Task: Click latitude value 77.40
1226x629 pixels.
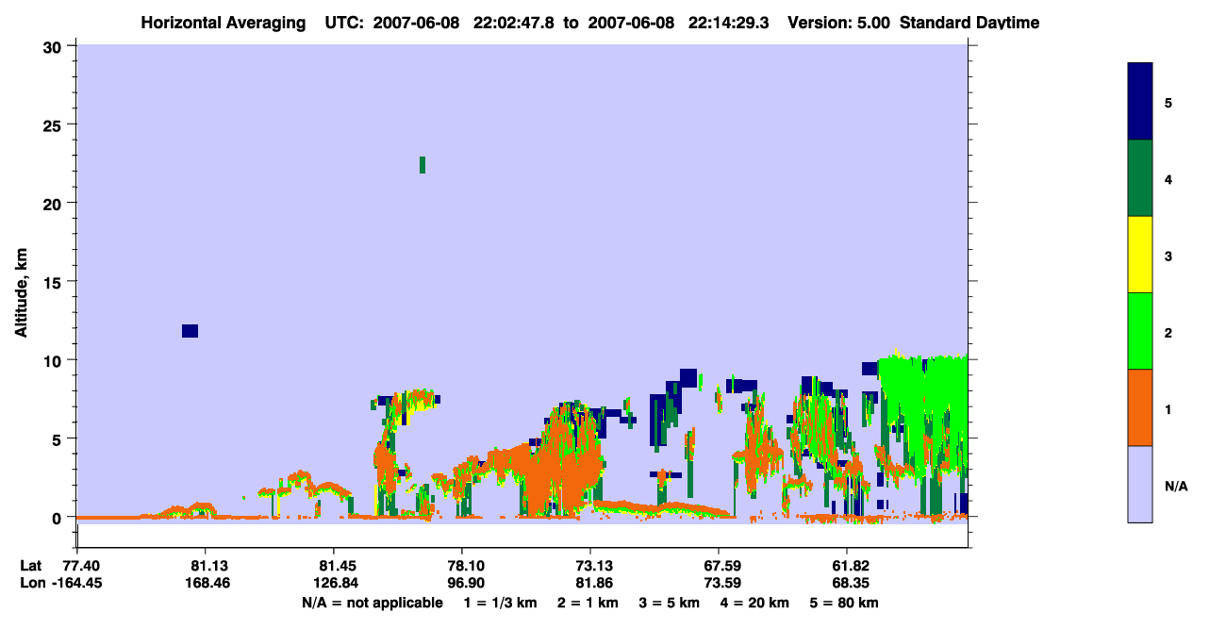Action: [82, 565]
